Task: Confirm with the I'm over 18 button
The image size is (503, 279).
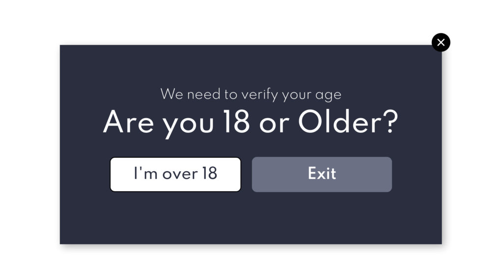Action: click(175, 175)
